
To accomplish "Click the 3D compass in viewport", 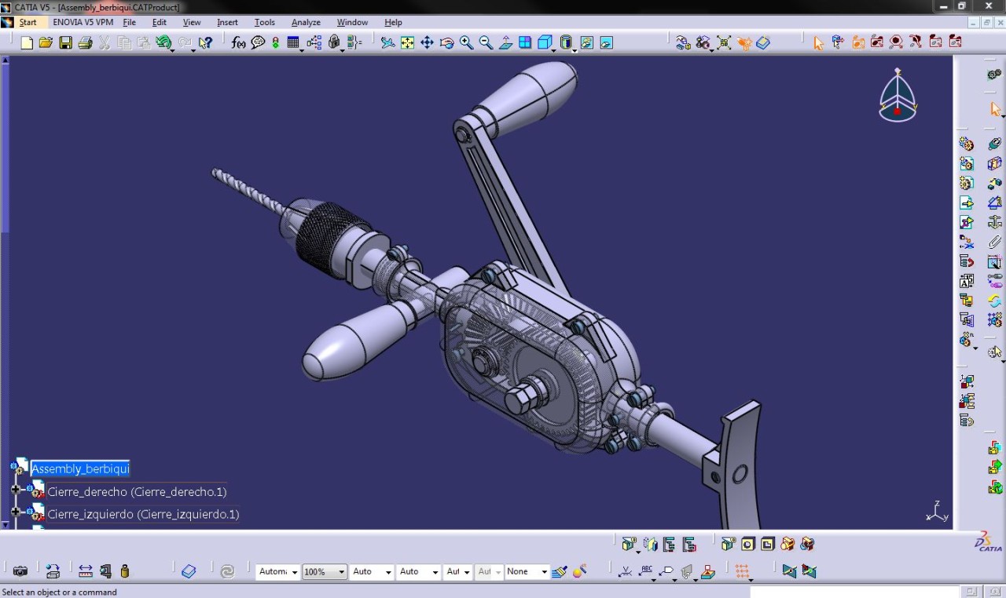I will point(897,97).
